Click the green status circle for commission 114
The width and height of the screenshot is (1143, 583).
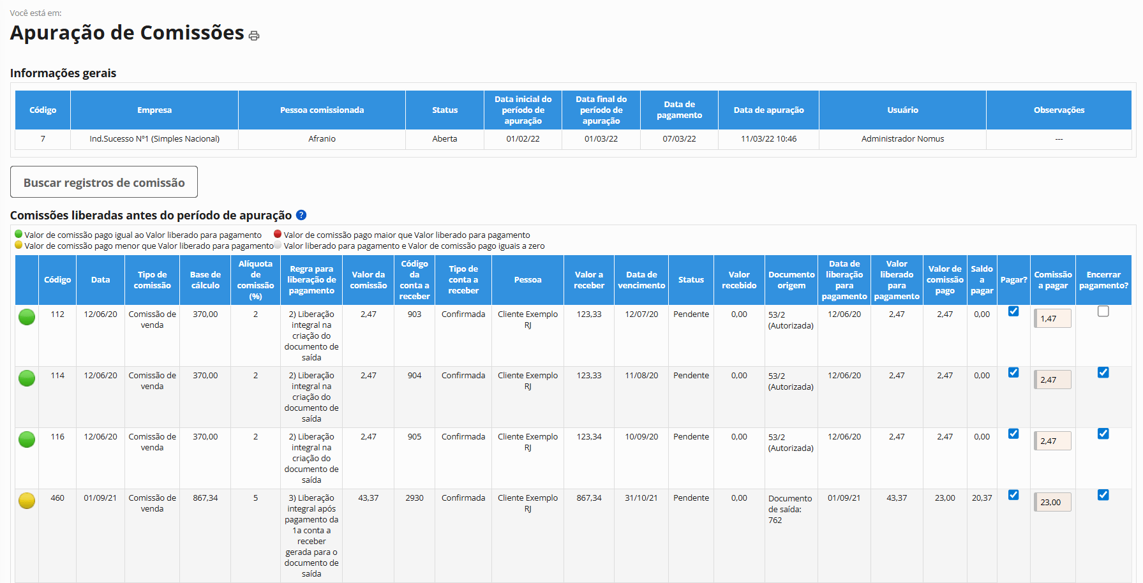tap(27, 378)
